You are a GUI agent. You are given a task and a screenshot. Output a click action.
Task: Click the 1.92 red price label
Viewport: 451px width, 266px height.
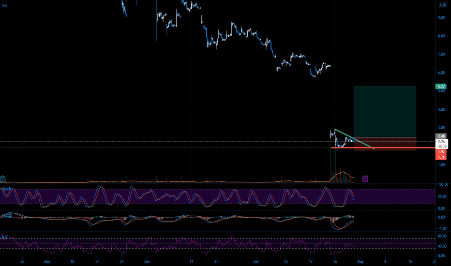click(x=441, y=152)
